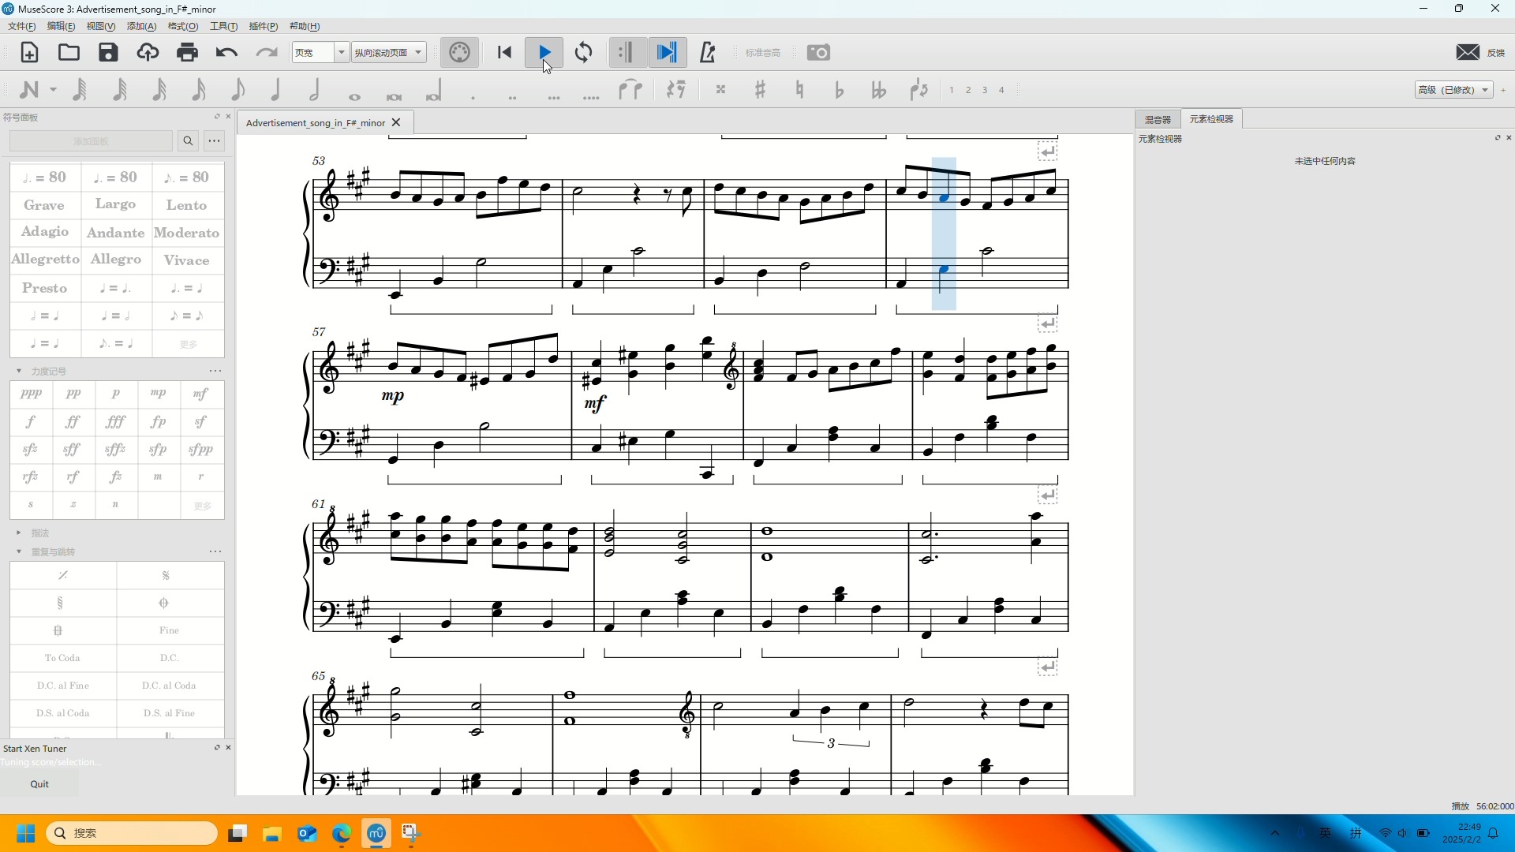The width and height of the screenshot is (1515, 852).
Task: Toggle loop playback icon
Action: click(x=584, y=53)
